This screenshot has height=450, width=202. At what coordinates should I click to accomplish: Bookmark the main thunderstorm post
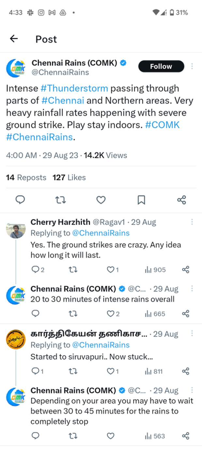[141, 200]
